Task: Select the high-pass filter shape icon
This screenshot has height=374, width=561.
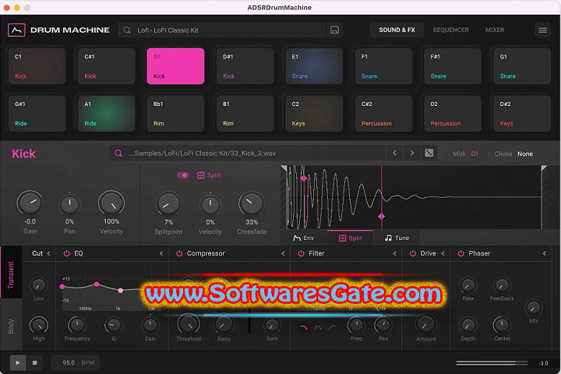Action: tap(332, 327)
